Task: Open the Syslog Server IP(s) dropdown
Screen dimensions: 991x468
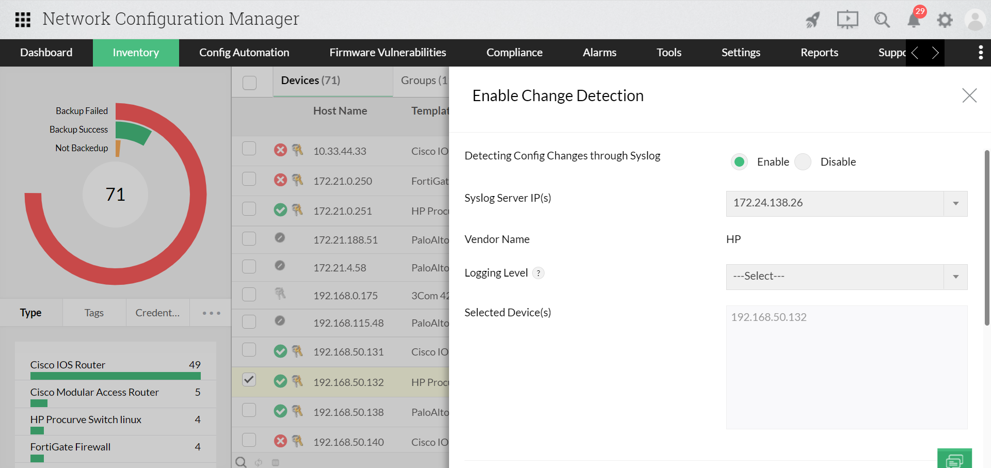Action: [x=956, y=203]
